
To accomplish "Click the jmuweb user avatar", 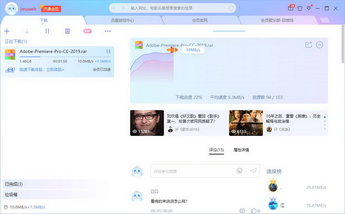I will [x=11, y=9].
